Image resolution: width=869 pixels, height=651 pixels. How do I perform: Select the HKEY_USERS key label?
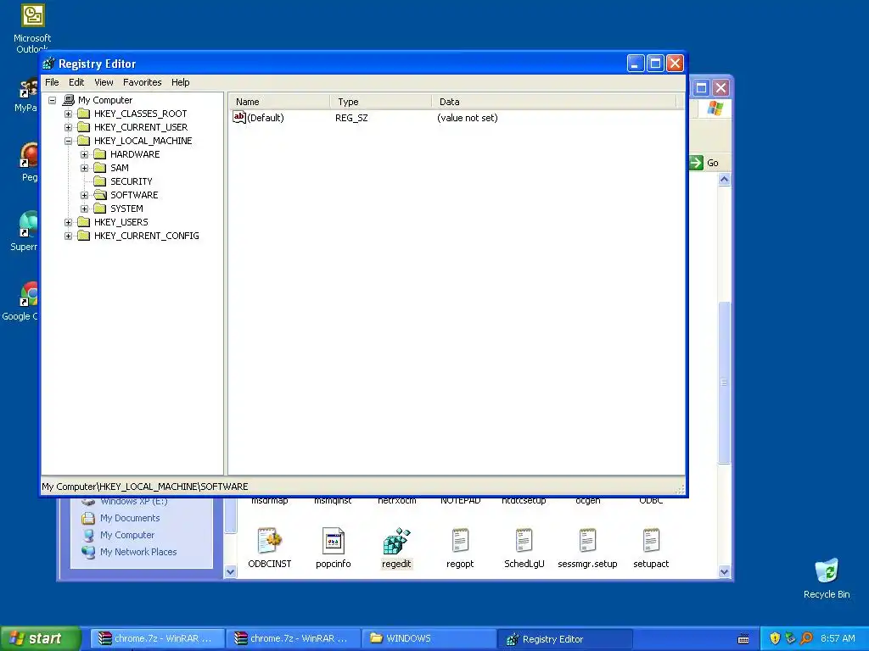[x=121, y=223]
